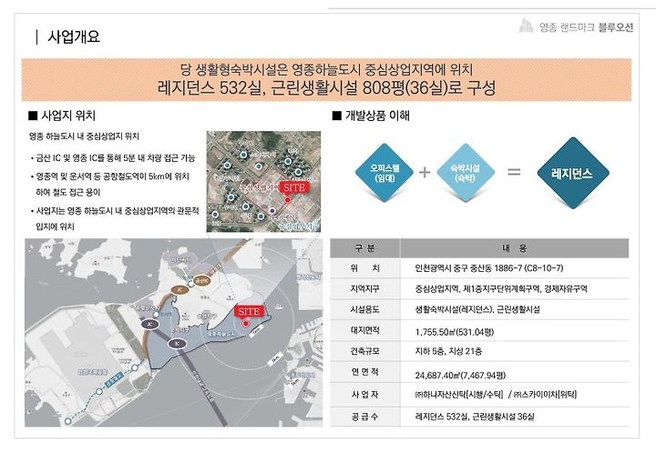Image resolution: width=656 pixels, height=453 pixels.
Task: Click text 영종 하늘도시 내 중심상업지 위치
Action: coord(84,136)
